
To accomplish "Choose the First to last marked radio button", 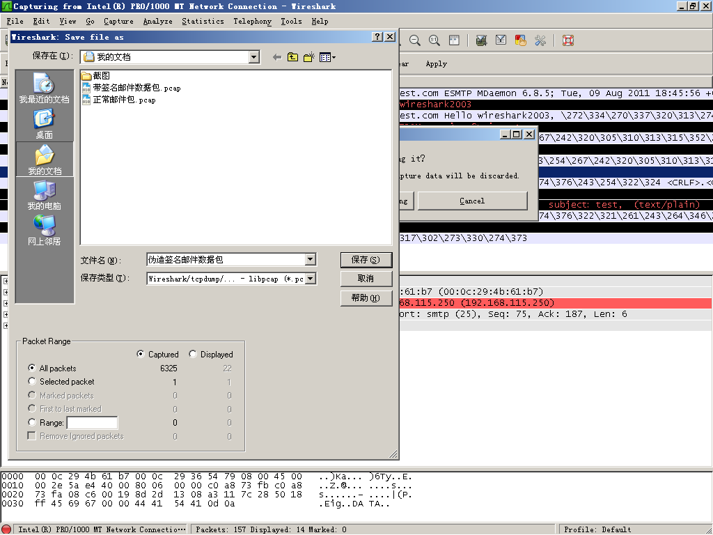I will point(32,408).
